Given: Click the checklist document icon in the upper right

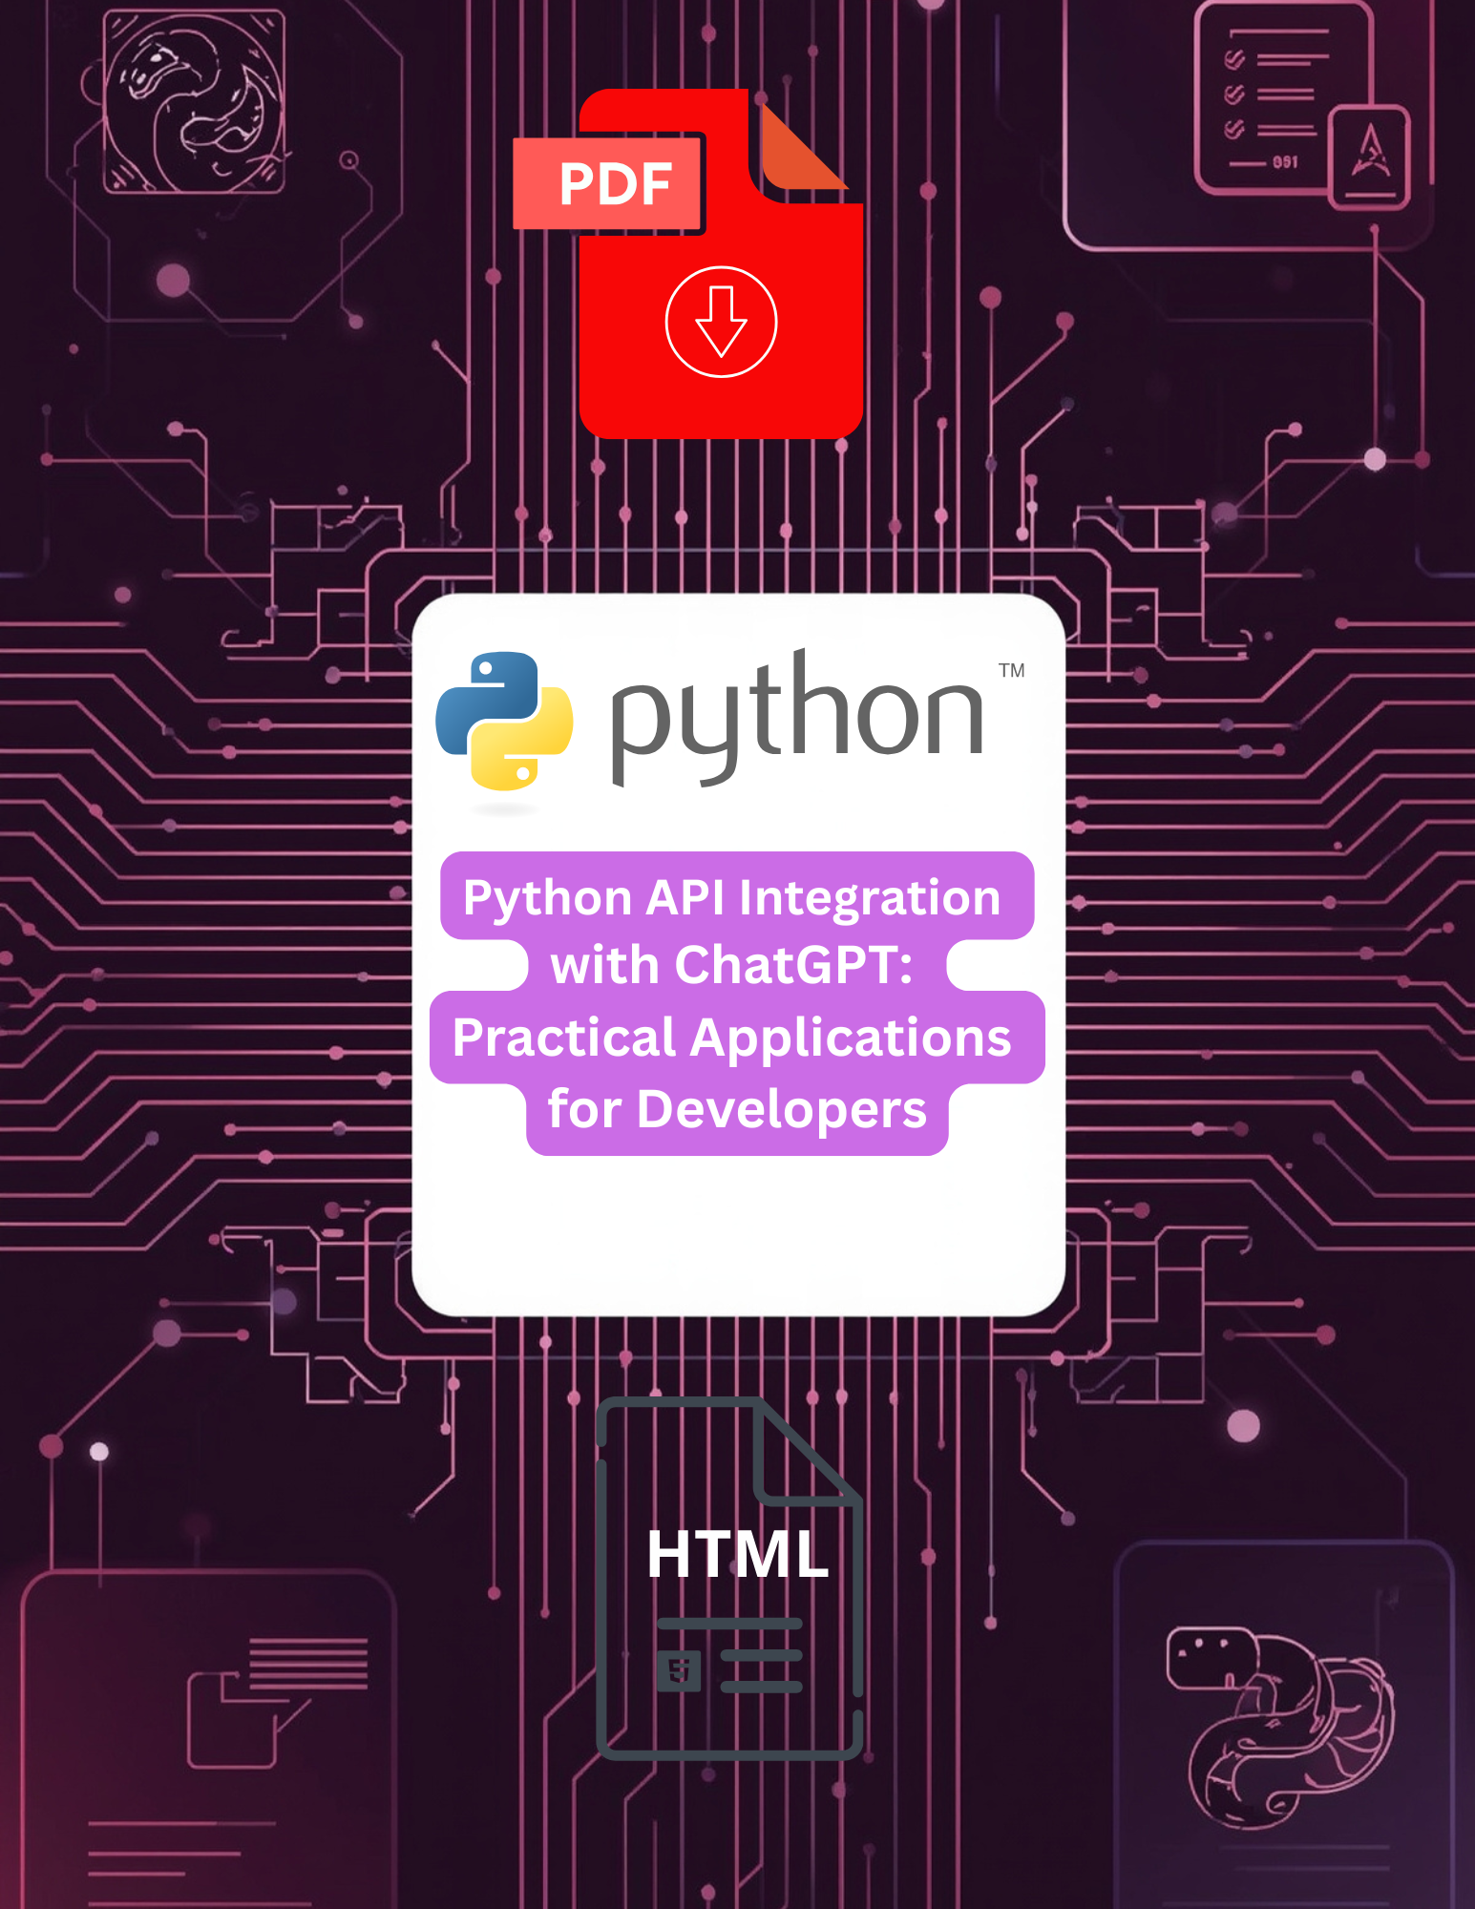Looking at the screenshot, I should (1284, 99).
